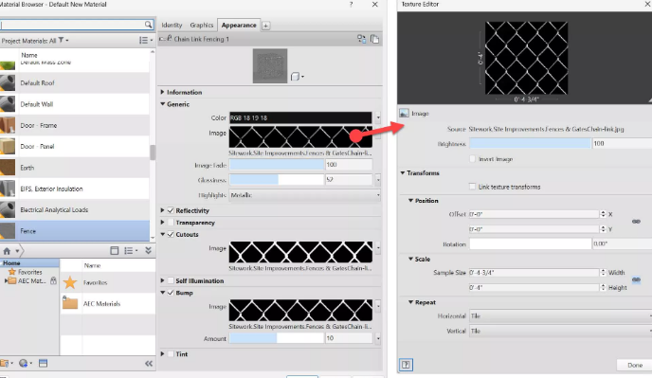The width and height of the screenshot is (652, 378).
Task: Select Home in library tree
Action: [x=11, y=262]
